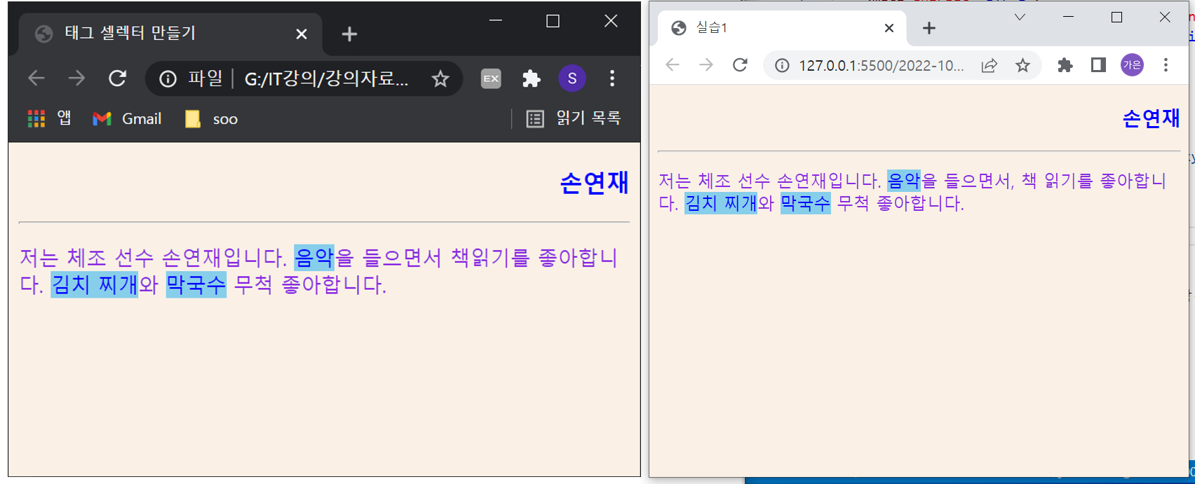Image resolution: width=1195 pixels, height=484 pixels.
Task: Click highlighted 김치 찌개 in the light window
Action: [721, 203]
